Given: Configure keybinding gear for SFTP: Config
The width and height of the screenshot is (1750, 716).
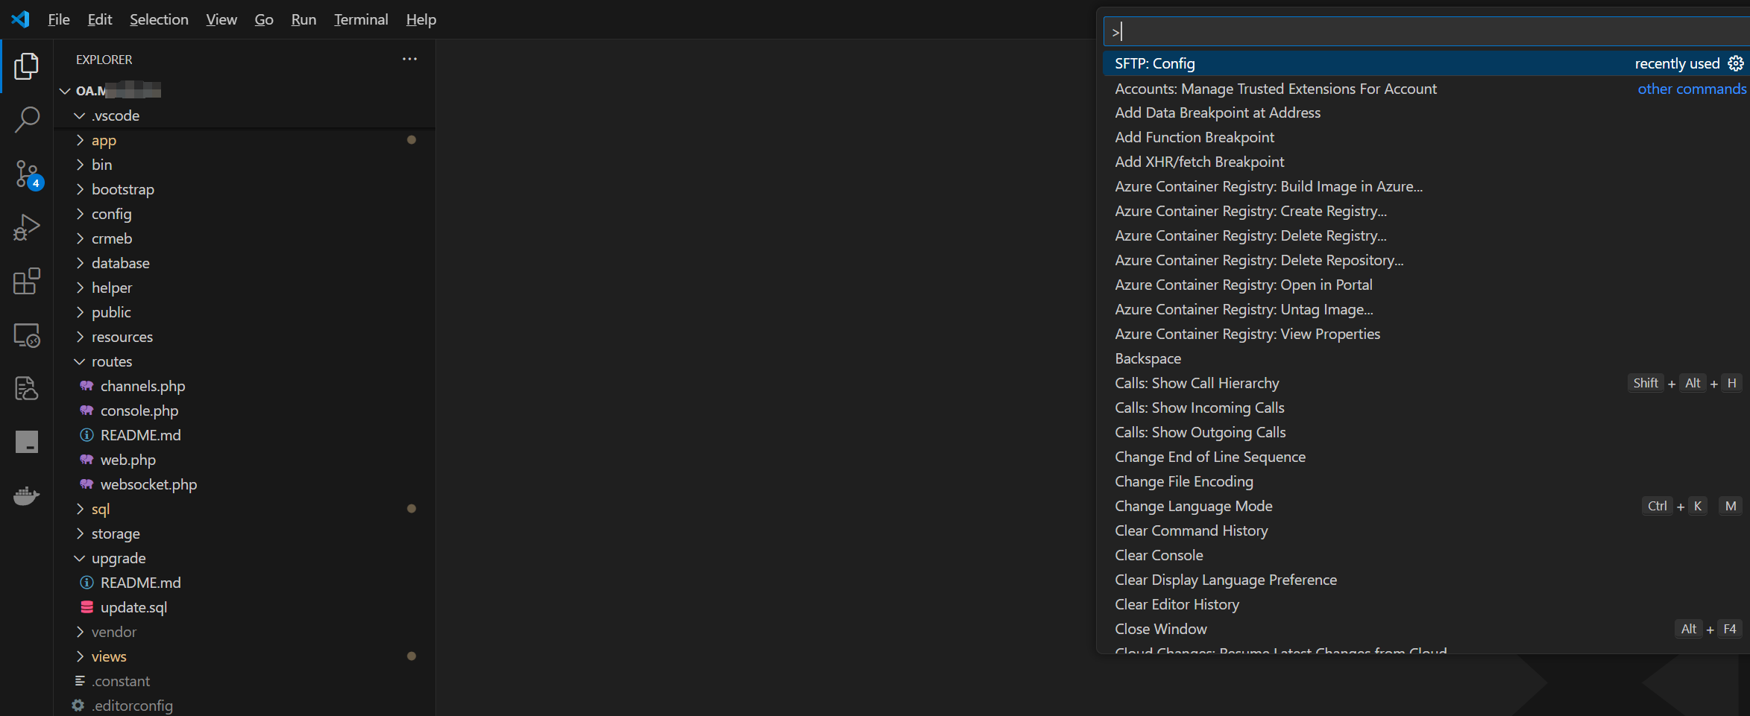Looking at the screenshot, I should (1736, 63).
